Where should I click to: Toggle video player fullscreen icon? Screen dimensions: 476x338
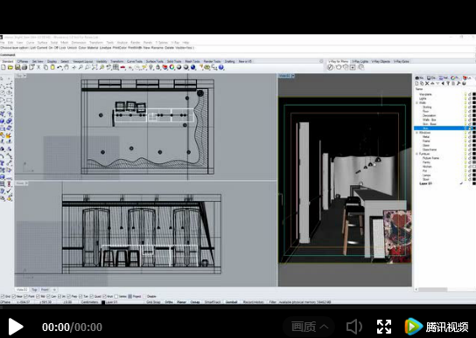[384, 327]
